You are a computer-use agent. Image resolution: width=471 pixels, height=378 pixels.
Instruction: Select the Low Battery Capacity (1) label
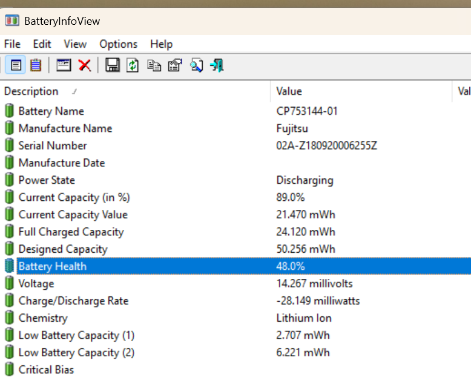pos(77,336)
